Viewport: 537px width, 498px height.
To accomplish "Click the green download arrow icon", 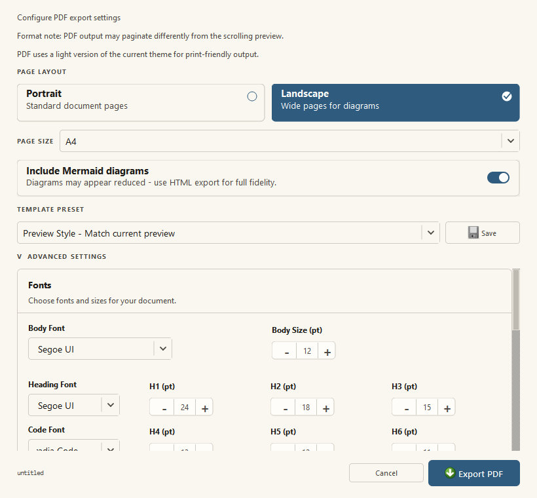I will (450, 472).
